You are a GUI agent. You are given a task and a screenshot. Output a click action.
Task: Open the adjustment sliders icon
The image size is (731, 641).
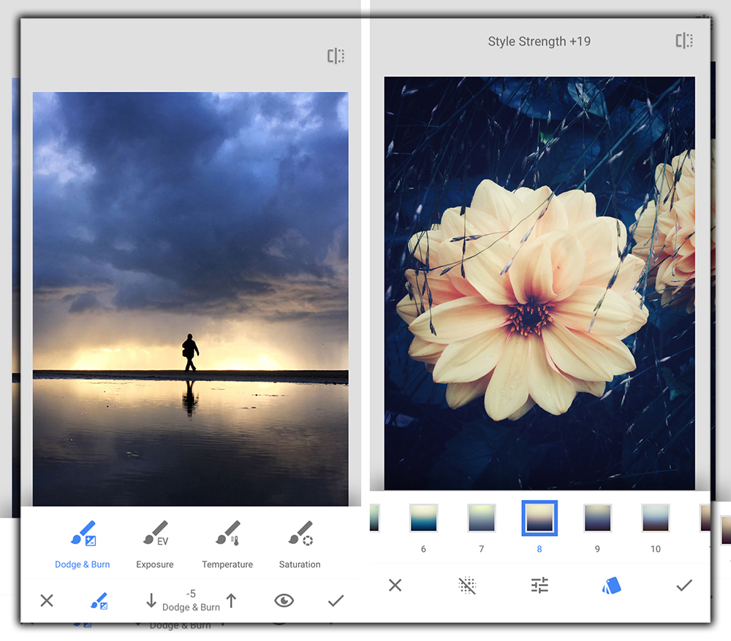point(539,585)
